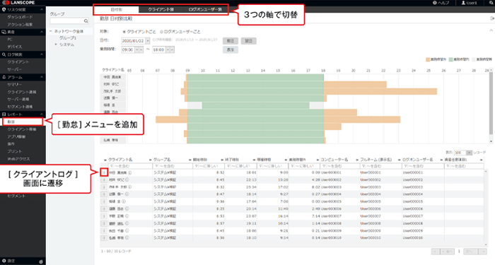The image size is (495, 265).
Task: Click info icon beside client name in User000009 row
Action: (127, 230)
